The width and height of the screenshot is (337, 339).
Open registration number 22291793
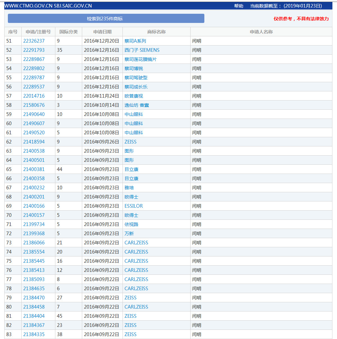point(34,50)
